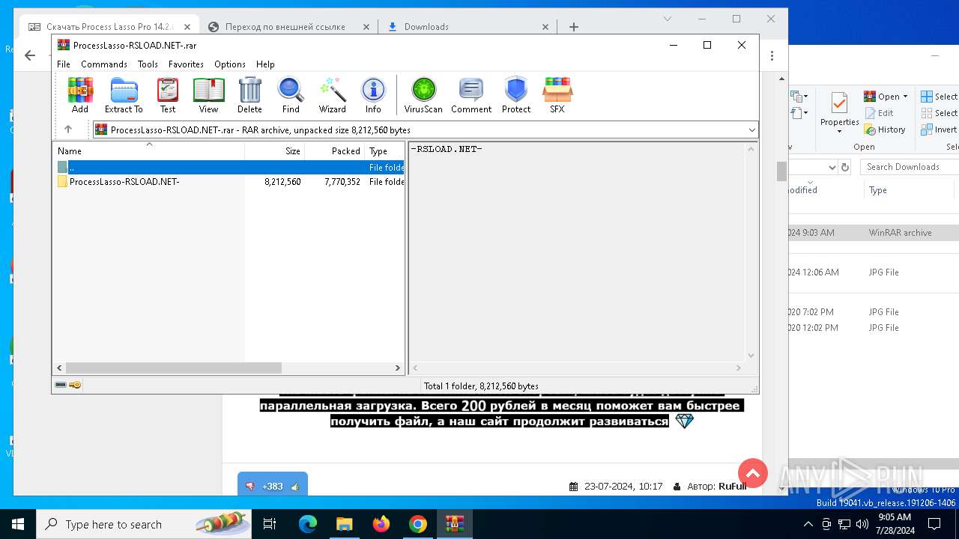
Task: Click the Delete trash icon
Action: pyautogui.click(x=249, y=95)
